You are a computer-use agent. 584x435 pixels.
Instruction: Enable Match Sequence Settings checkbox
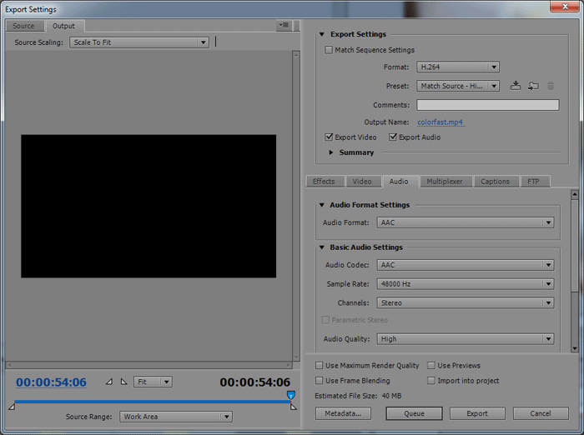329,50
